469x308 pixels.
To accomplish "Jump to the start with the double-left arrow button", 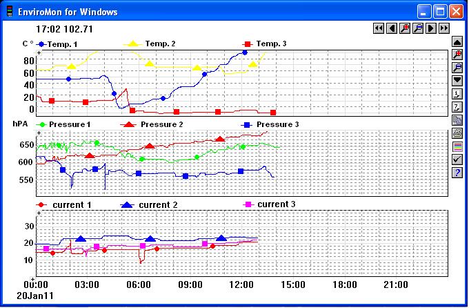I will 379,28.
